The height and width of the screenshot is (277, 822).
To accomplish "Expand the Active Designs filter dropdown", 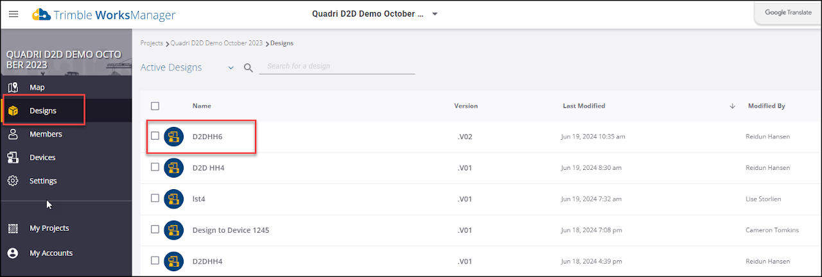I will tap(231, 68).
